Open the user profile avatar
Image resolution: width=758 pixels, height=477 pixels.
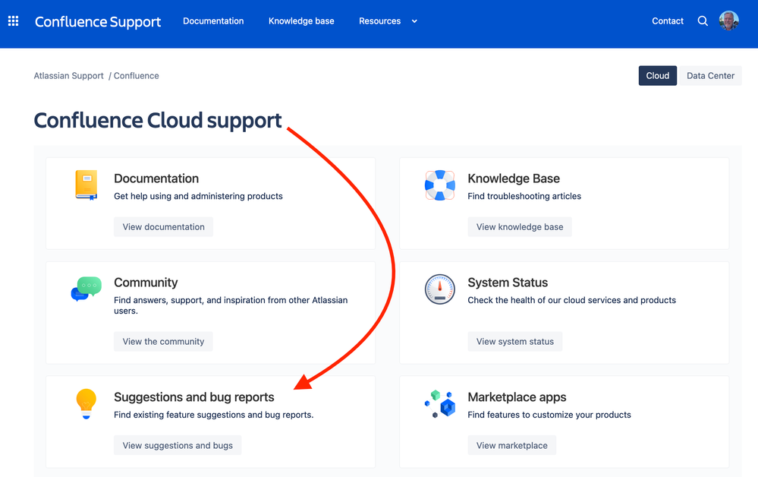click(x=728, y=21)
